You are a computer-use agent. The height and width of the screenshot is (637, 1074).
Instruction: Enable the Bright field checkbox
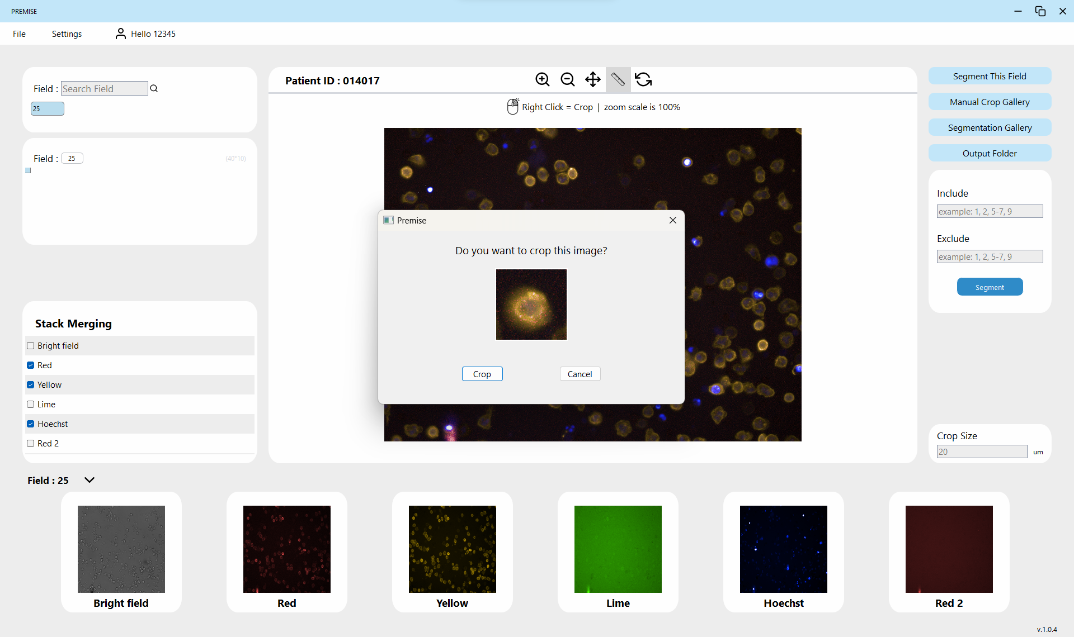pos(31,346)
